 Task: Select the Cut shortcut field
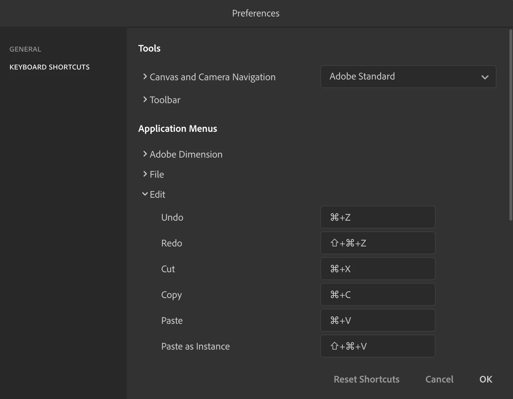tap(378, 269)
